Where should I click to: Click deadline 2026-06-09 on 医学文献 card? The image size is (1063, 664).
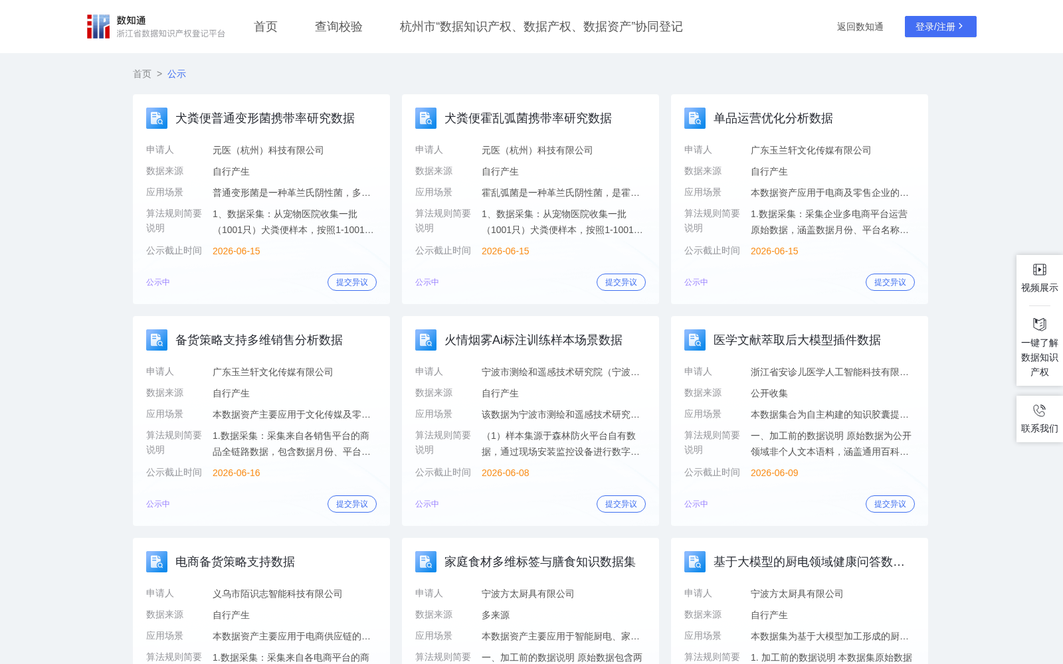tap(775, 473)
